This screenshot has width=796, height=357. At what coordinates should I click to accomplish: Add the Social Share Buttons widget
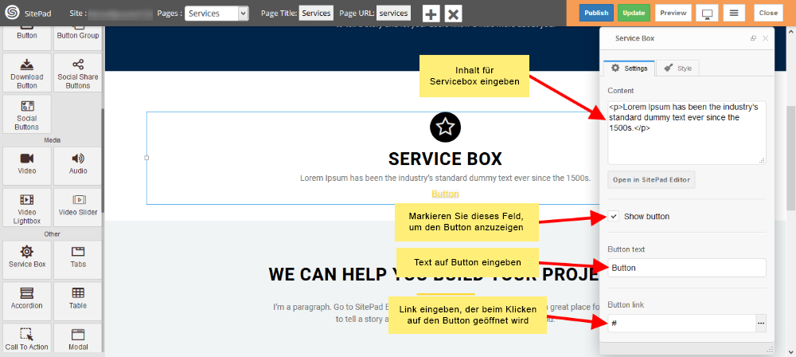(78, 73)
